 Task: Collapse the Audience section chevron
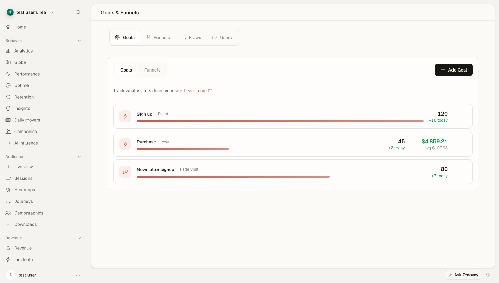point(79,157)
